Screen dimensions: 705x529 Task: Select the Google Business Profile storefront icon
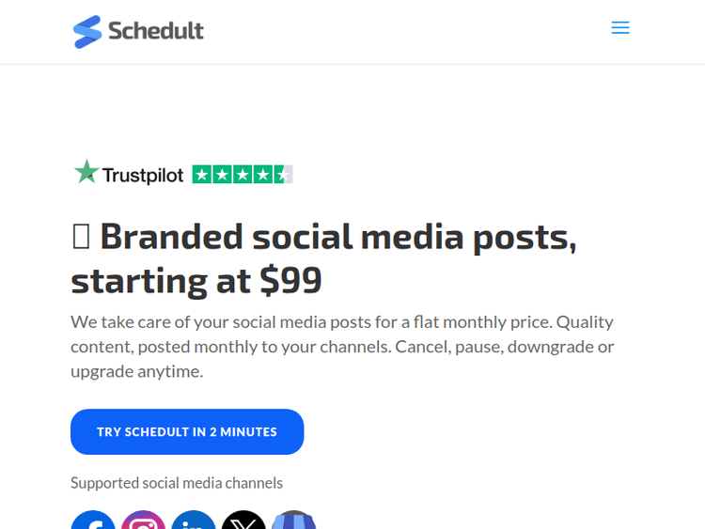[294, 521]
